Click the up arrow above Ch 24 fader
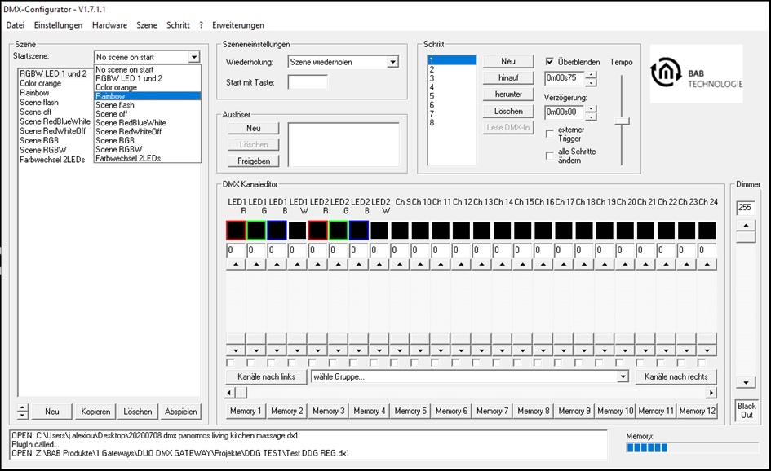Screen dimensions: 771x471 [x=707, y=264]
